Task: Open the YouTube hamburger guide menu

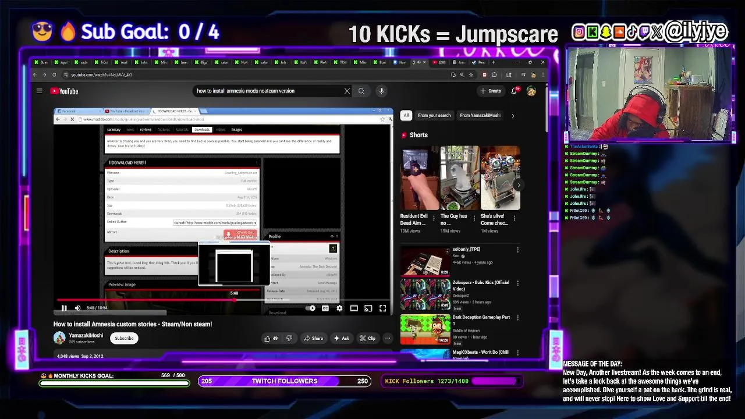Action: (x=40, y=91)
